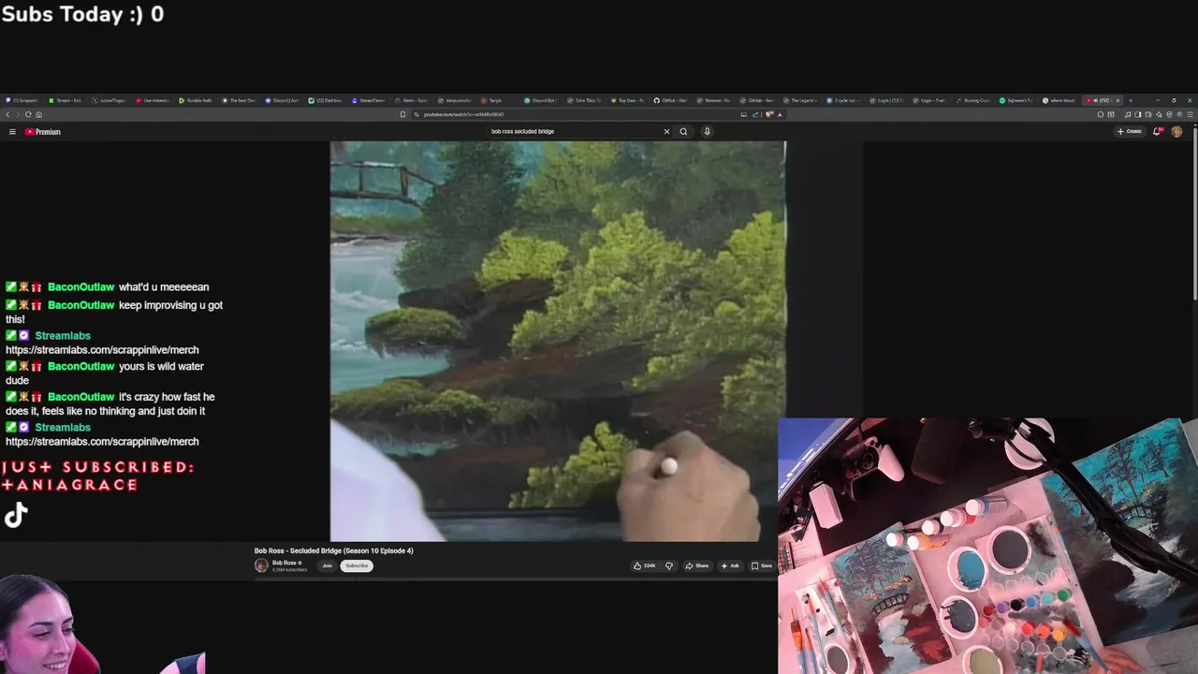The height and width of the screenshot is (674, 1198).
Task: Click the browser forward arrow
Action: click(x=18, y=114)
